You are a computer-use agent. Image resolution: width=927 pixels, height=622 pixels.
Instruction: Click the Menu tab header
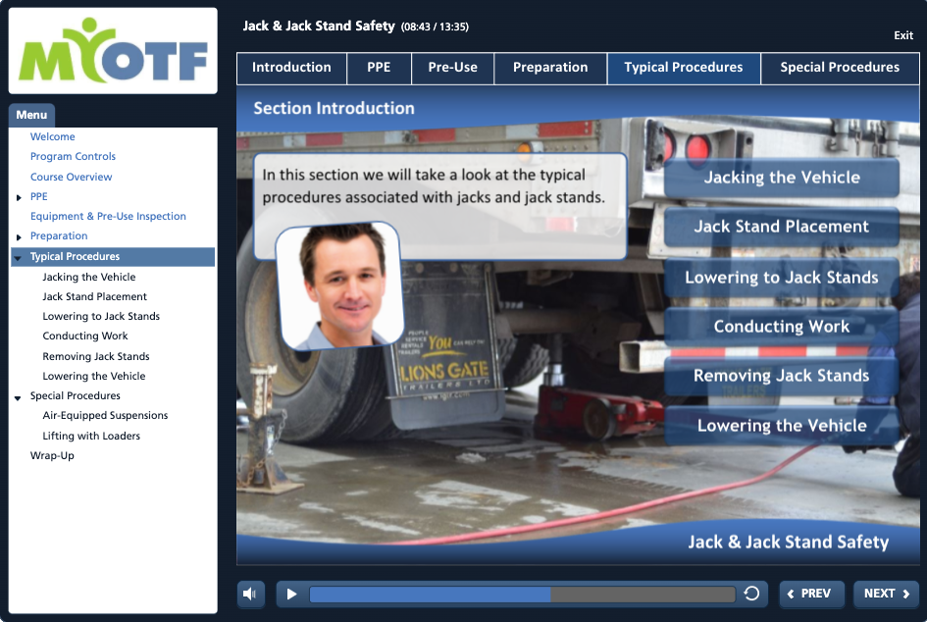32,115
